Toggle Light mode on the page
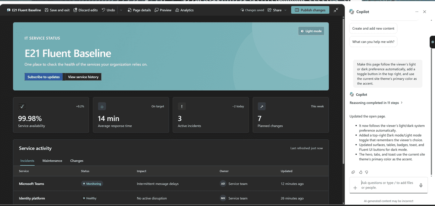This screenshot has height=206, width=435. (x=311, y=31)
